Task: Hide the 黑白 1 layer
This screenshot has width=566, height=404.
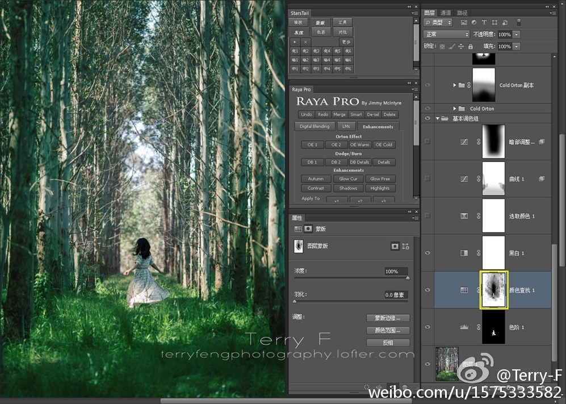Action: tap(427, 253)
